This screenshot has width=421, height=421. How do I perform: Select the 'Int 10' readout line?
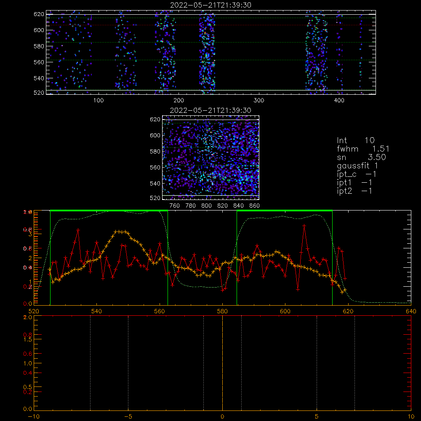pyautogui.click(x=355, y=141)
